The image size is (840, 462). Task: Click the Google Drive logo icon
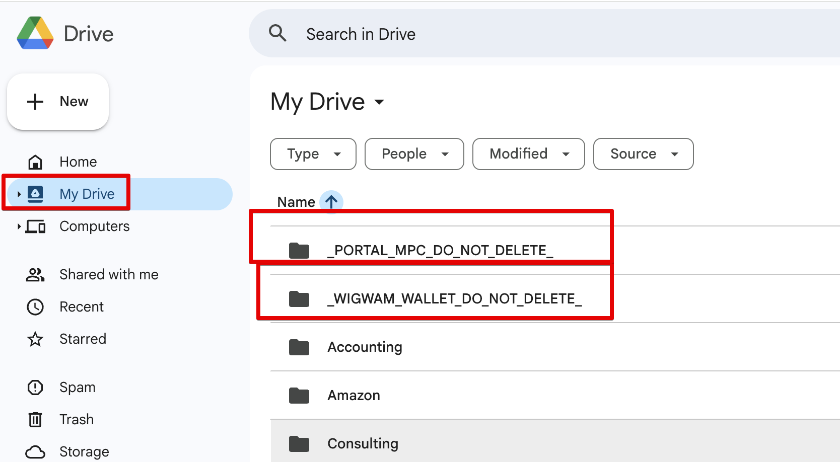[x=35, y=33]
